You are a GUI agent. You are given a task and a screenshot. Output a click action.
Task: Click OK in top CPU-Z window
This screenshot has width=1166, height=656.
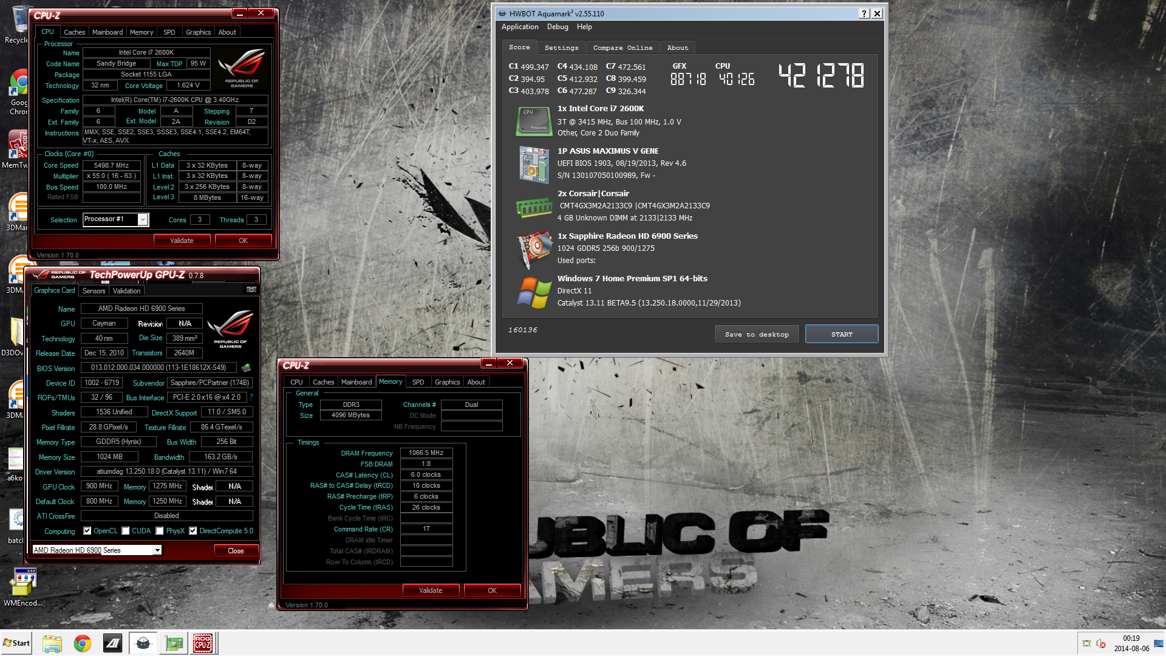point(243,241)
